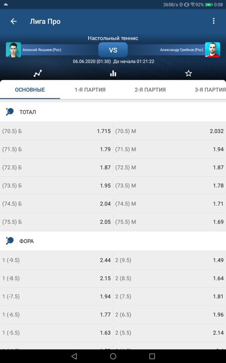The height and width of the screenshot is (363, 226).
Task: Open the odds trend line chart icon
Action: (x=38, y=74)
